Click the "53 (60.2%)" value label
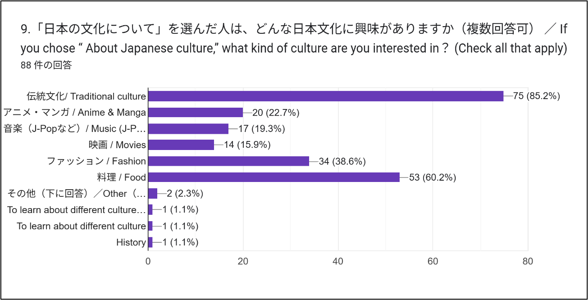Screen dimensions: 588x300 (x=432, y=177)
